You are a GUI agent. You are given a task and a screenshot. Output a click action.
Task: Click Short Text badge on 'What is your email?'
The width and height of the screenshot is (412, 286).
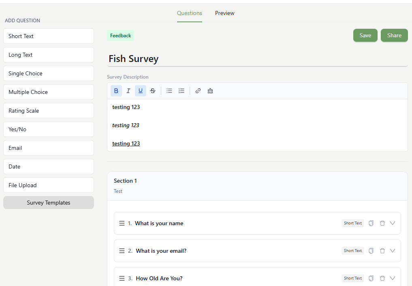[x=353, y=251]
